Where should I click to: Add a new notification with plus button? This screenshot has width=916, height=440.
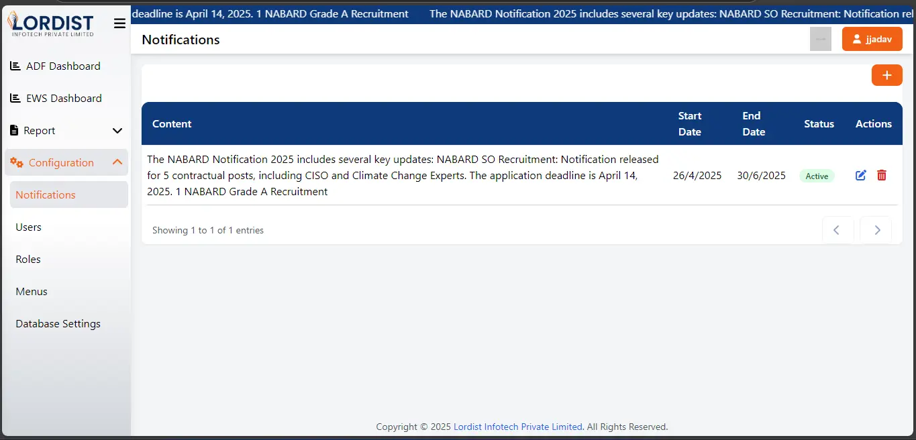[x=886, y=75]
